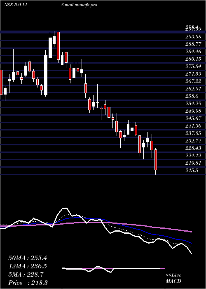Click the 254.29 price axis label
Viewport: 206px width, 289px height.
(x=193, y=104)
